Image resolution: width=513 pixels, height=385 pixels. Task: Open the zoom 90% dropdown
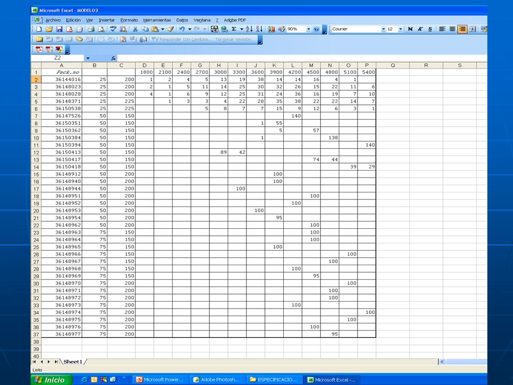[x=308, y=29]
